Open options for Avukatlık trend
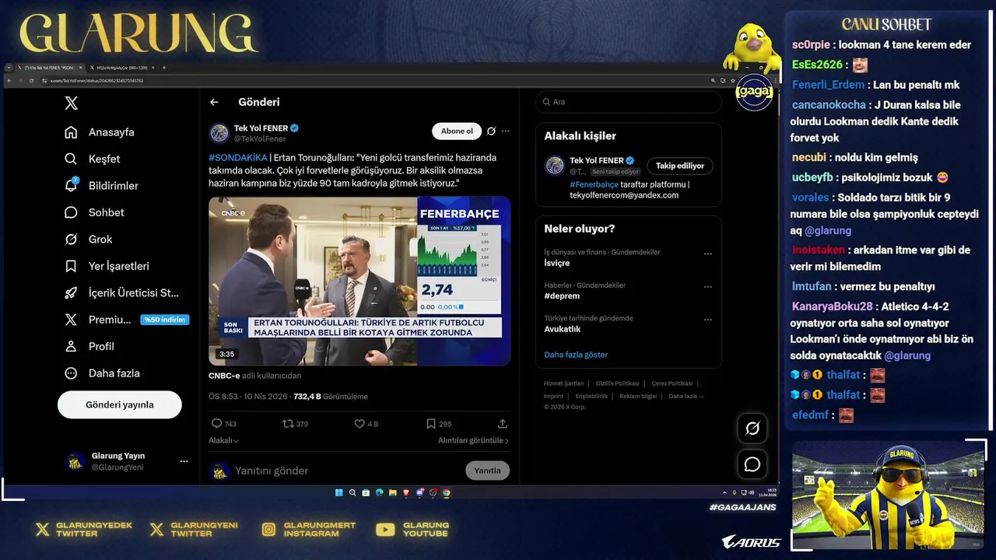The width and height of the screenshot is (996, 560). point(708,319)
